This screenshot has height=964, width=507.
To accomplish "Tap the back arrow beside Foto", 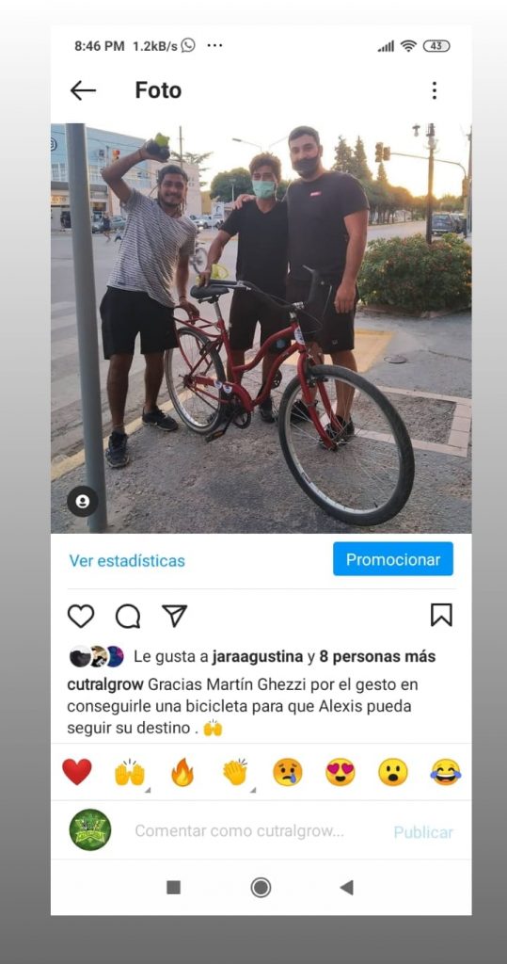I will coord(83,90).
